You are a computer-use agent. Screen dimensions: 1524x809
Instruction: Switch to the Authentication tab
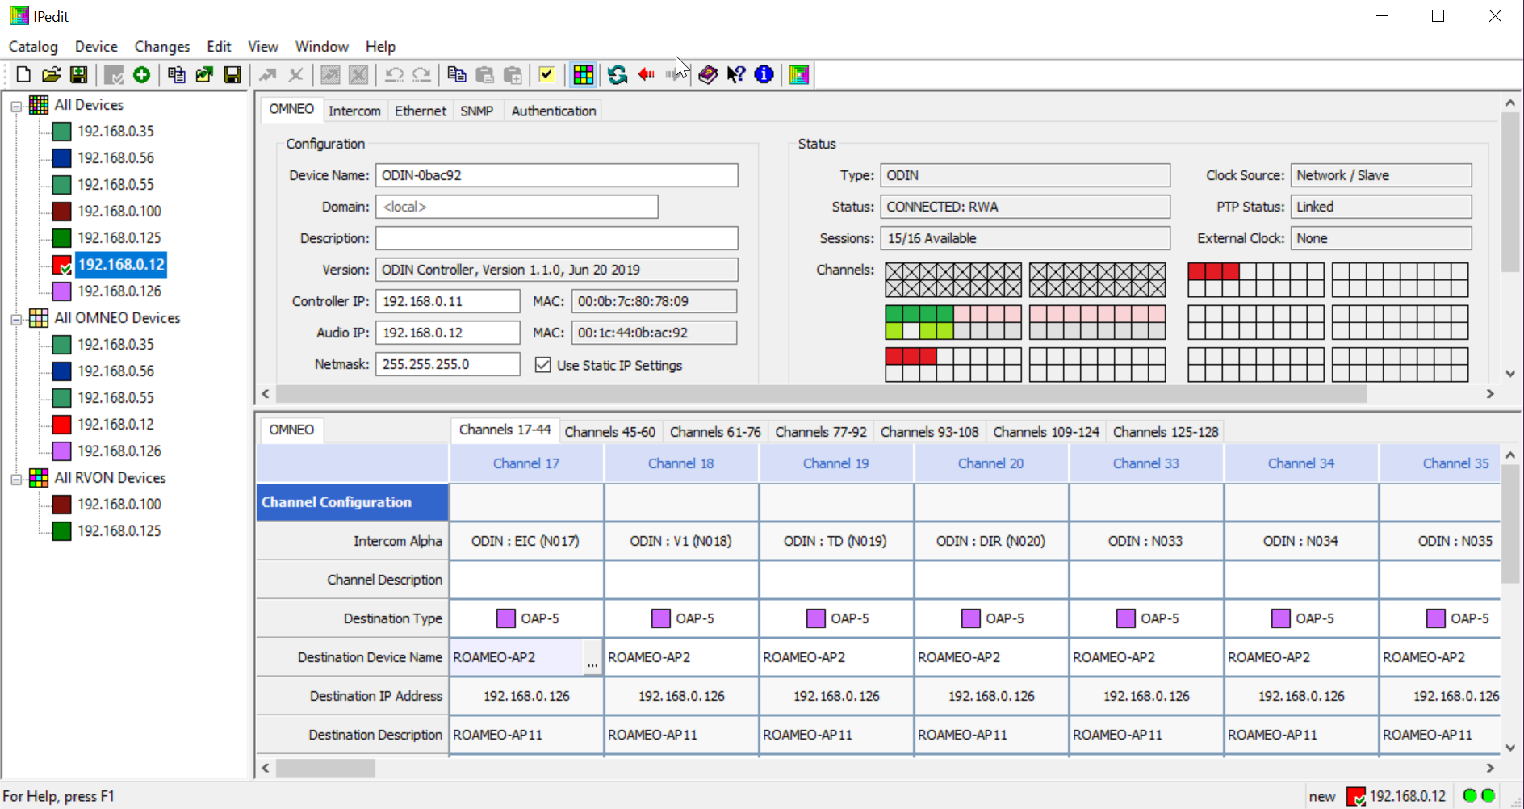554,111
